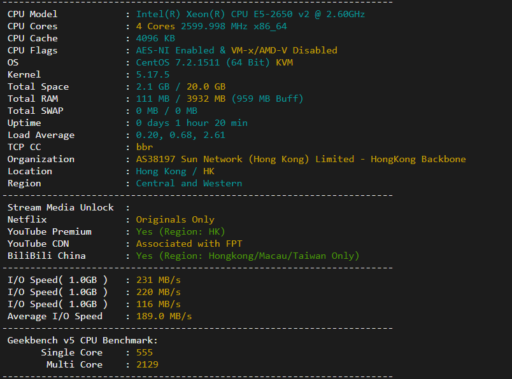Click the Geekbench Single Core score 555
This screenshot has width=512, height=379.
point(145,352)
